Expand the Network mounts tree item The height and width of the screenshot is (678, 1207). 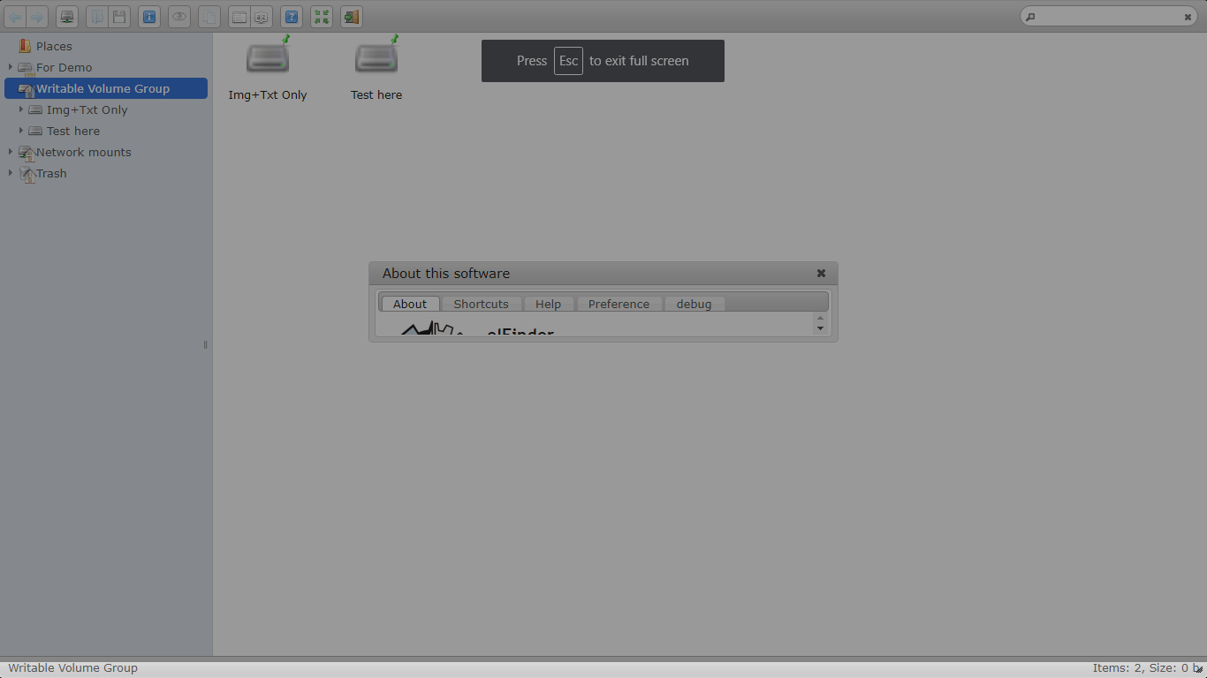[10, 152]
